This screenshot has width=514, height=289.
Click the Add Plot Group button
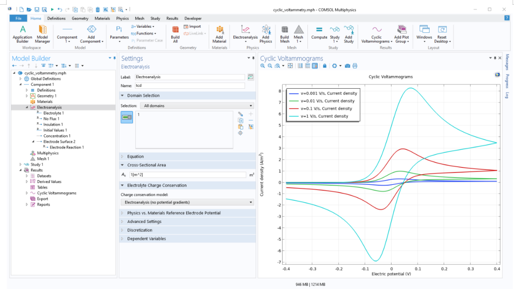pos(401,34)
